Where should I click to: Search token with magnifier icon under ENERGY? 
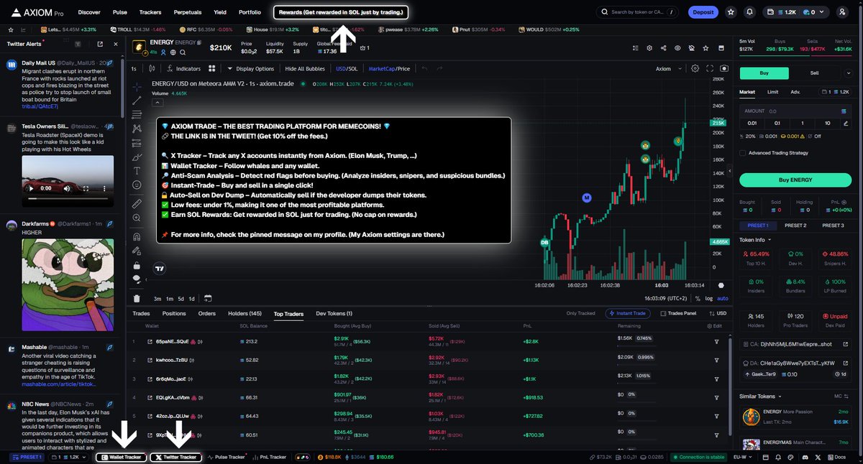[181, 53]
